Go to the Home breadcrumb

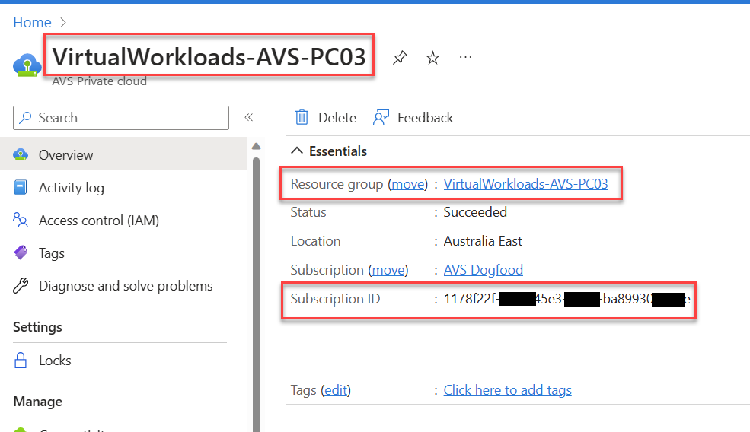pos(32,23)
